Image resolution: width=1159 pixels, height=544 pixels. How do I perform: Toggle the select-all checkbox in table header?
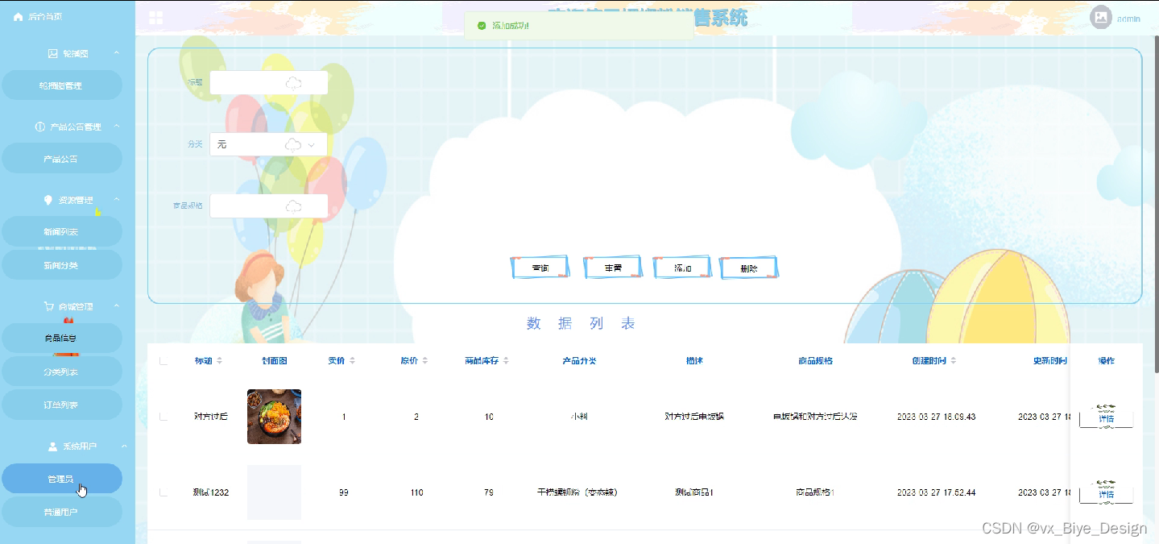pyautogui.click(x=164, y=360)
